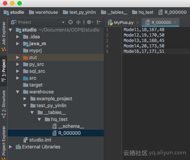
Task: Click the collapse all icon in Project panel
Action: pyautogui.click(x=78, y=22)
